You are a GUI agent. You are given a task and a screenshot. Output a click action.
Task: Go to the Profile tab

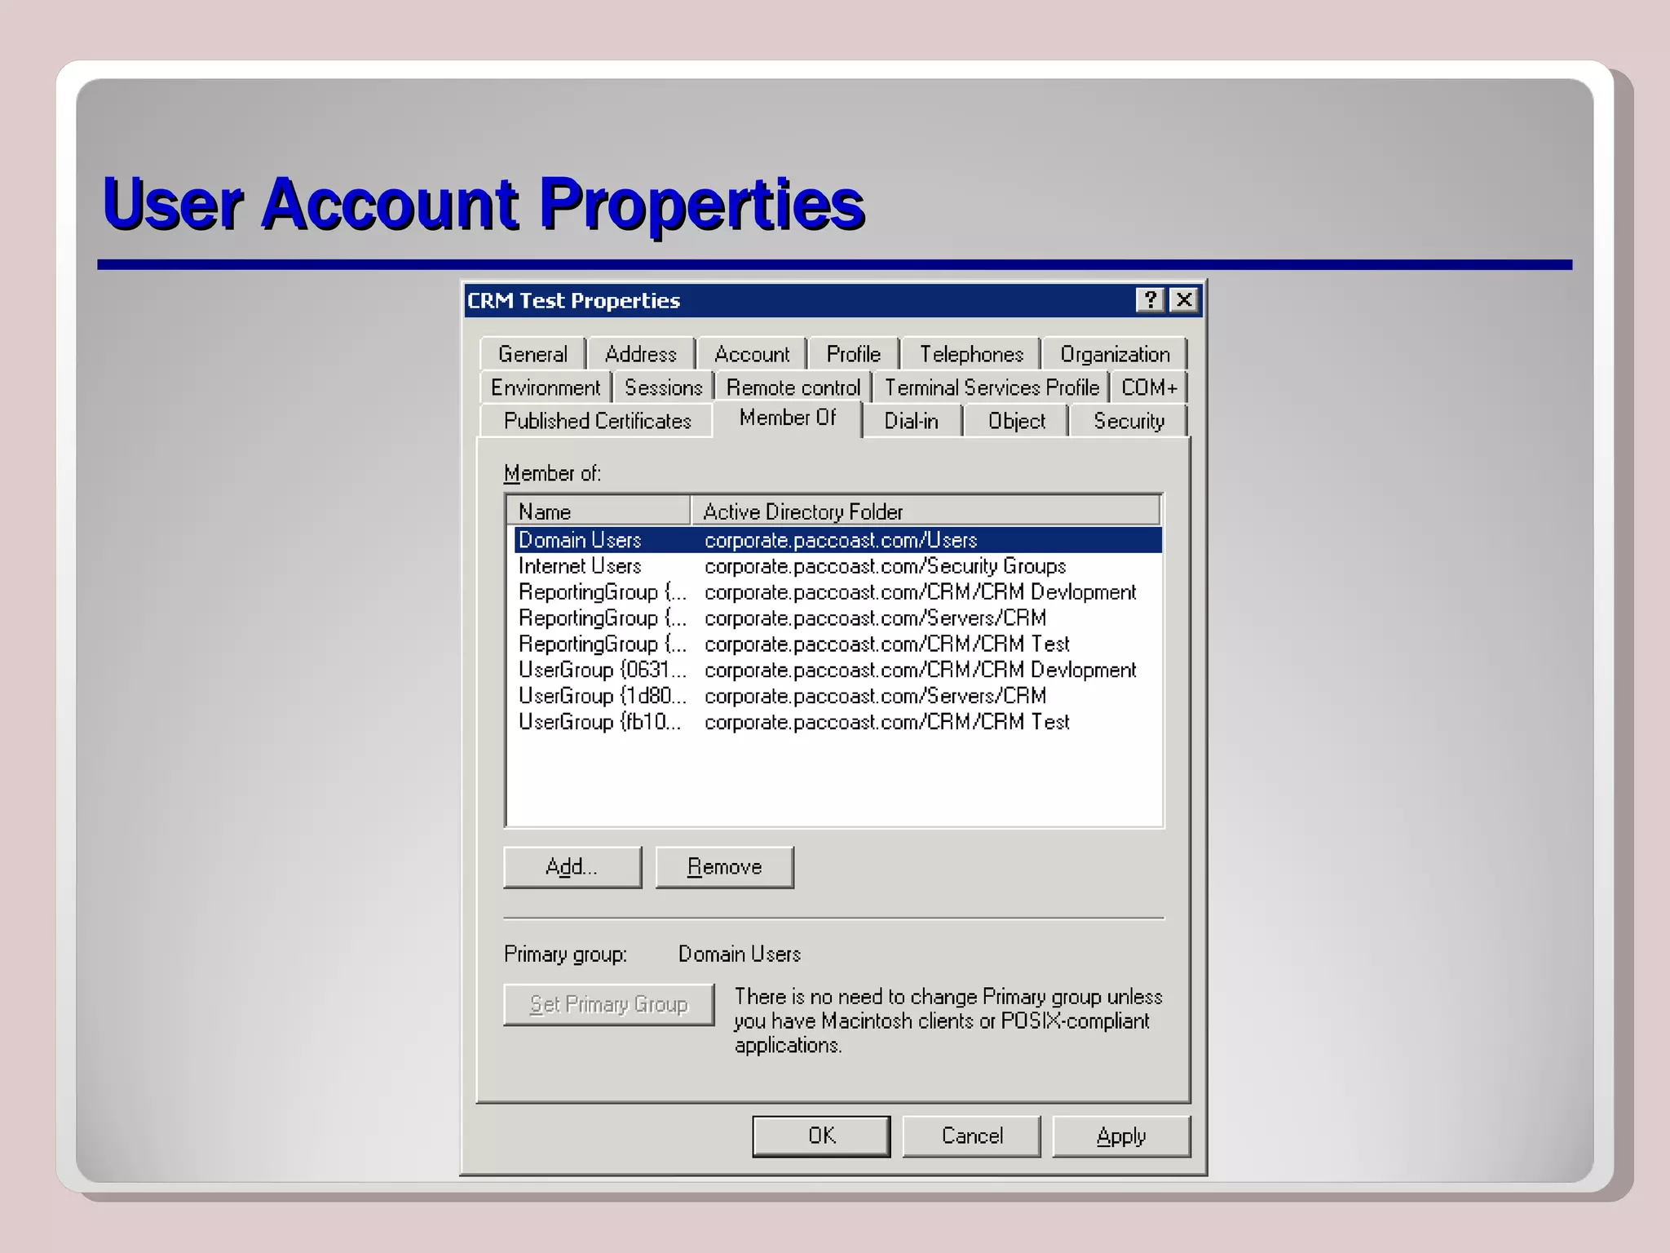[x=854, y=354]
